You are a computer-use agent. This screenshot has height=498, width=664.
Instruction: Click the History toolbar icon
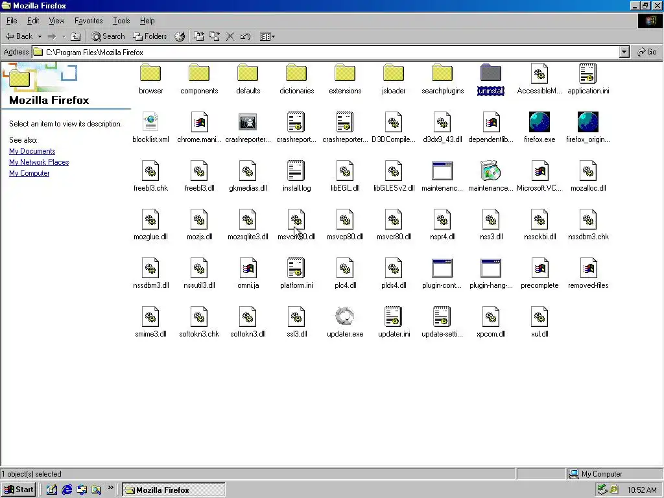click(180, 36)
